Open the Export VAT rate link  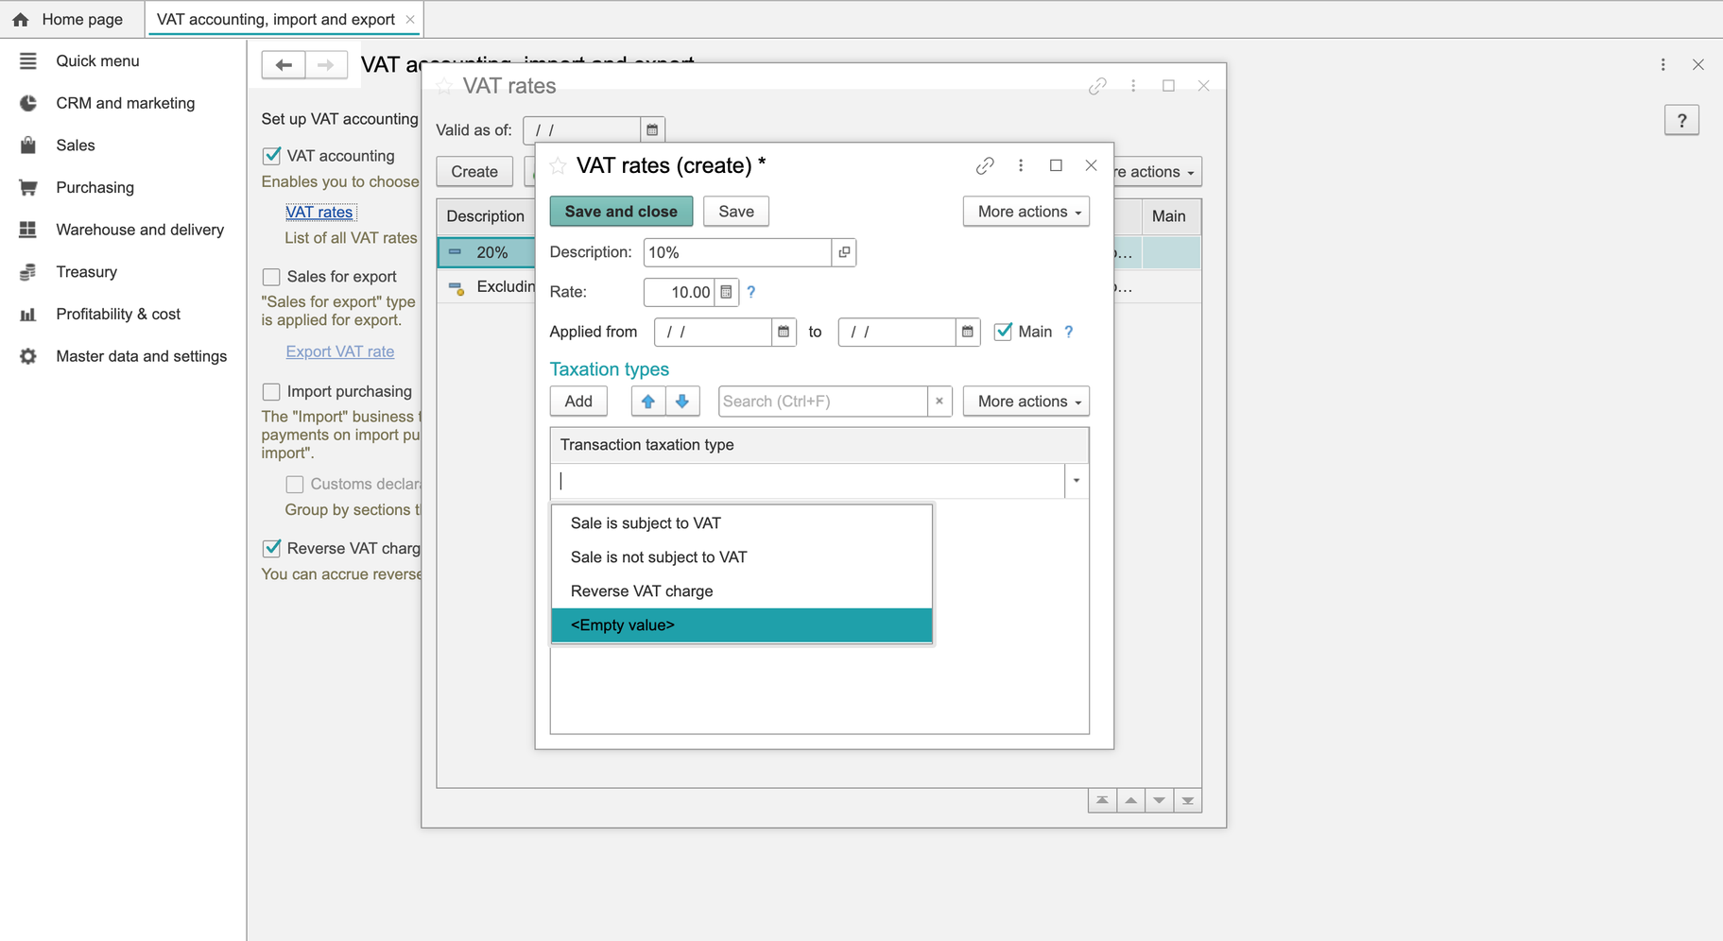point(340,351)
